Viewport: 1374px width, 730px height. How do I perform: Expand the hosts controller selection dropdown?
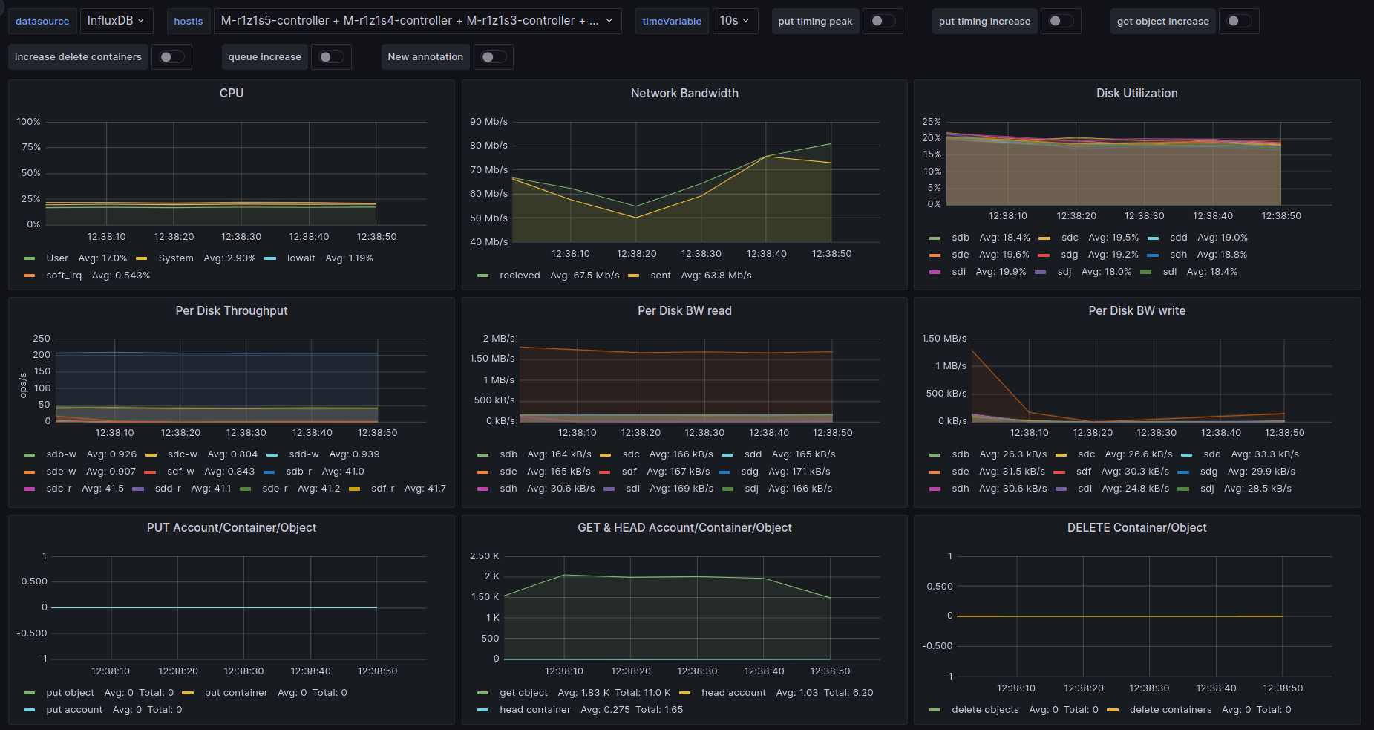coord(416,21)
